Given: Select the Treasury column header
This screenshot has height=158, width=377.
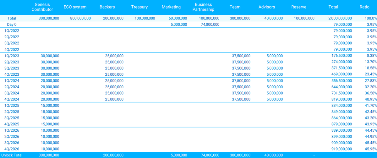Looking at the screenshot, I should [139, 7].
